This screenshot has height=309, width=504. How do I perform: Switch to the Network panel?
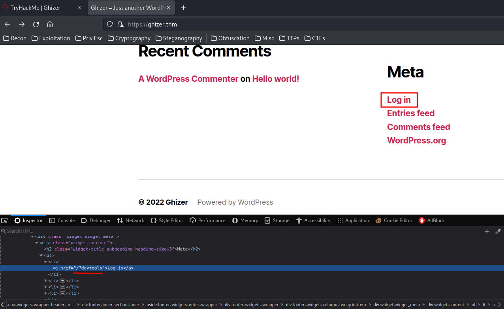131,220
